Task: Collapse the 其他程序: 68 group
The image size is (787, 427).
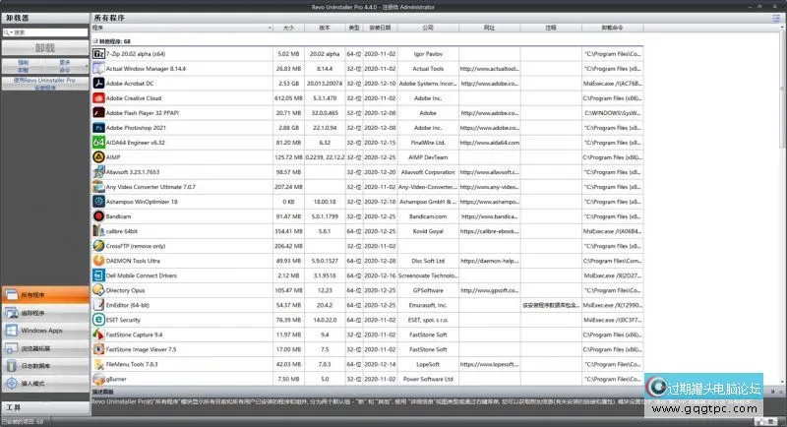Action: pyautogui.click(x=95, y=40)
